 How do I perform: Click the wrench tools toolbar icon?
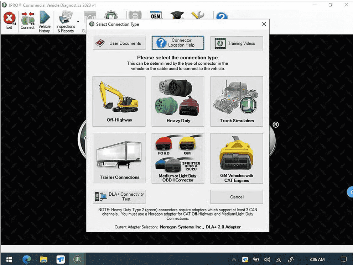[x=197, y=15]
